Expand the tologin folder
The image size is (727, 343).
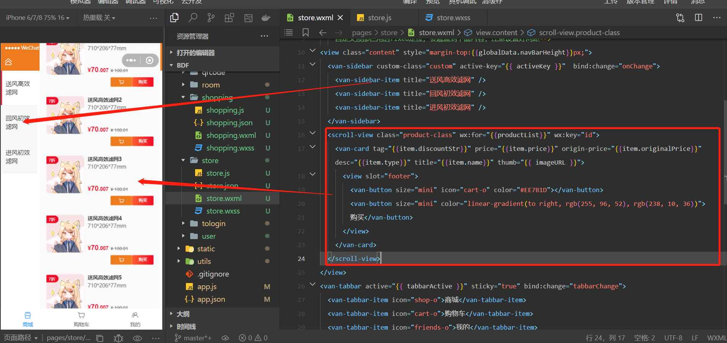pyautogui.click(x=213, y=223)
